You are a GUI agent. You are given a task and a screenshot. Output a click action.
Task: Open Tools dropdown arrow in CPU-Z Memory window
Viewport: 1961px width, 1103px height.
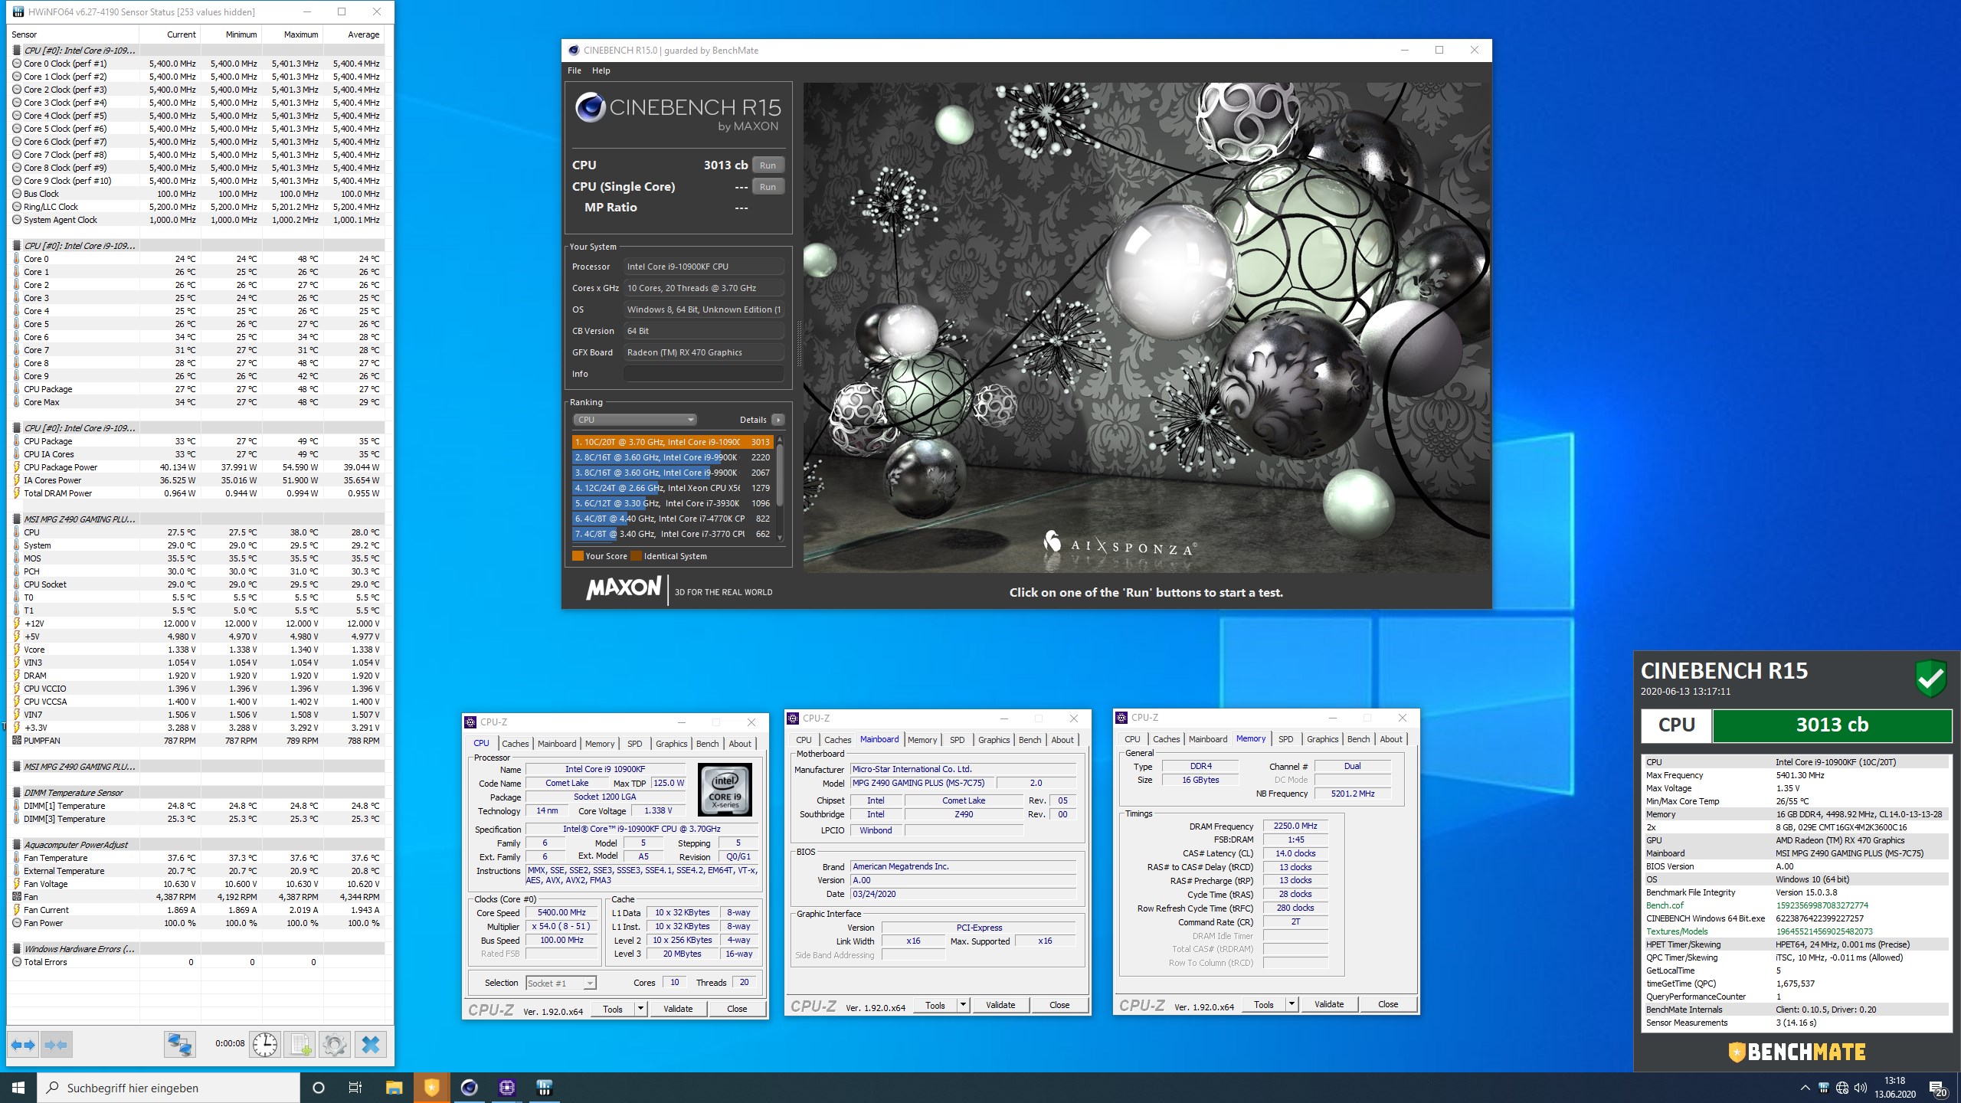[1292, 1004]
